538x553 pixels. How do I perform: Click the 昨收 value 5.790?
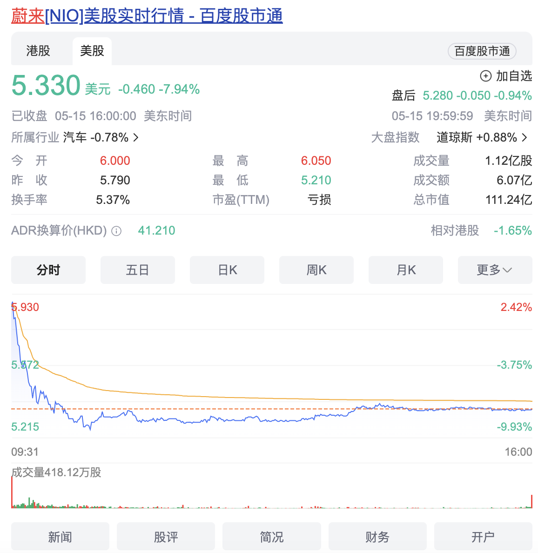point(115,180)
